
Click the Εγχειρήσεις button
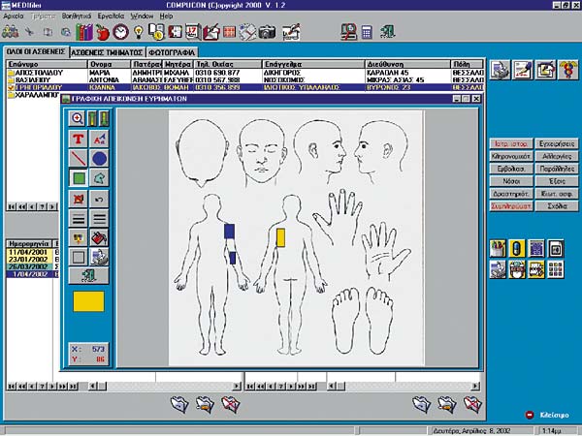[x=557, y=143]
